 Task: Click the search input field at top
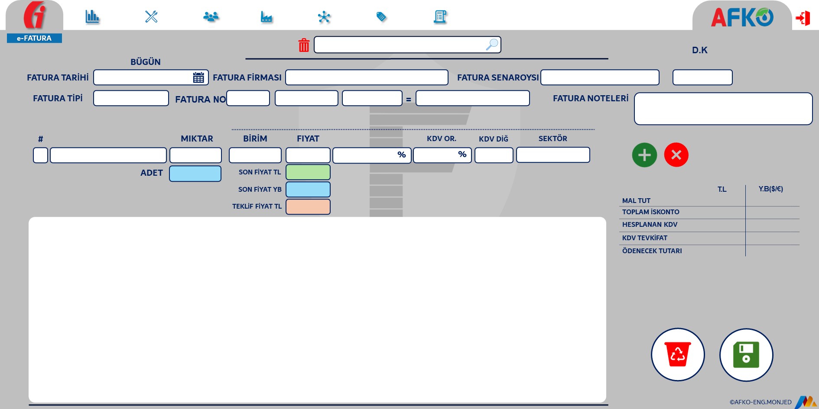[407, 45]
